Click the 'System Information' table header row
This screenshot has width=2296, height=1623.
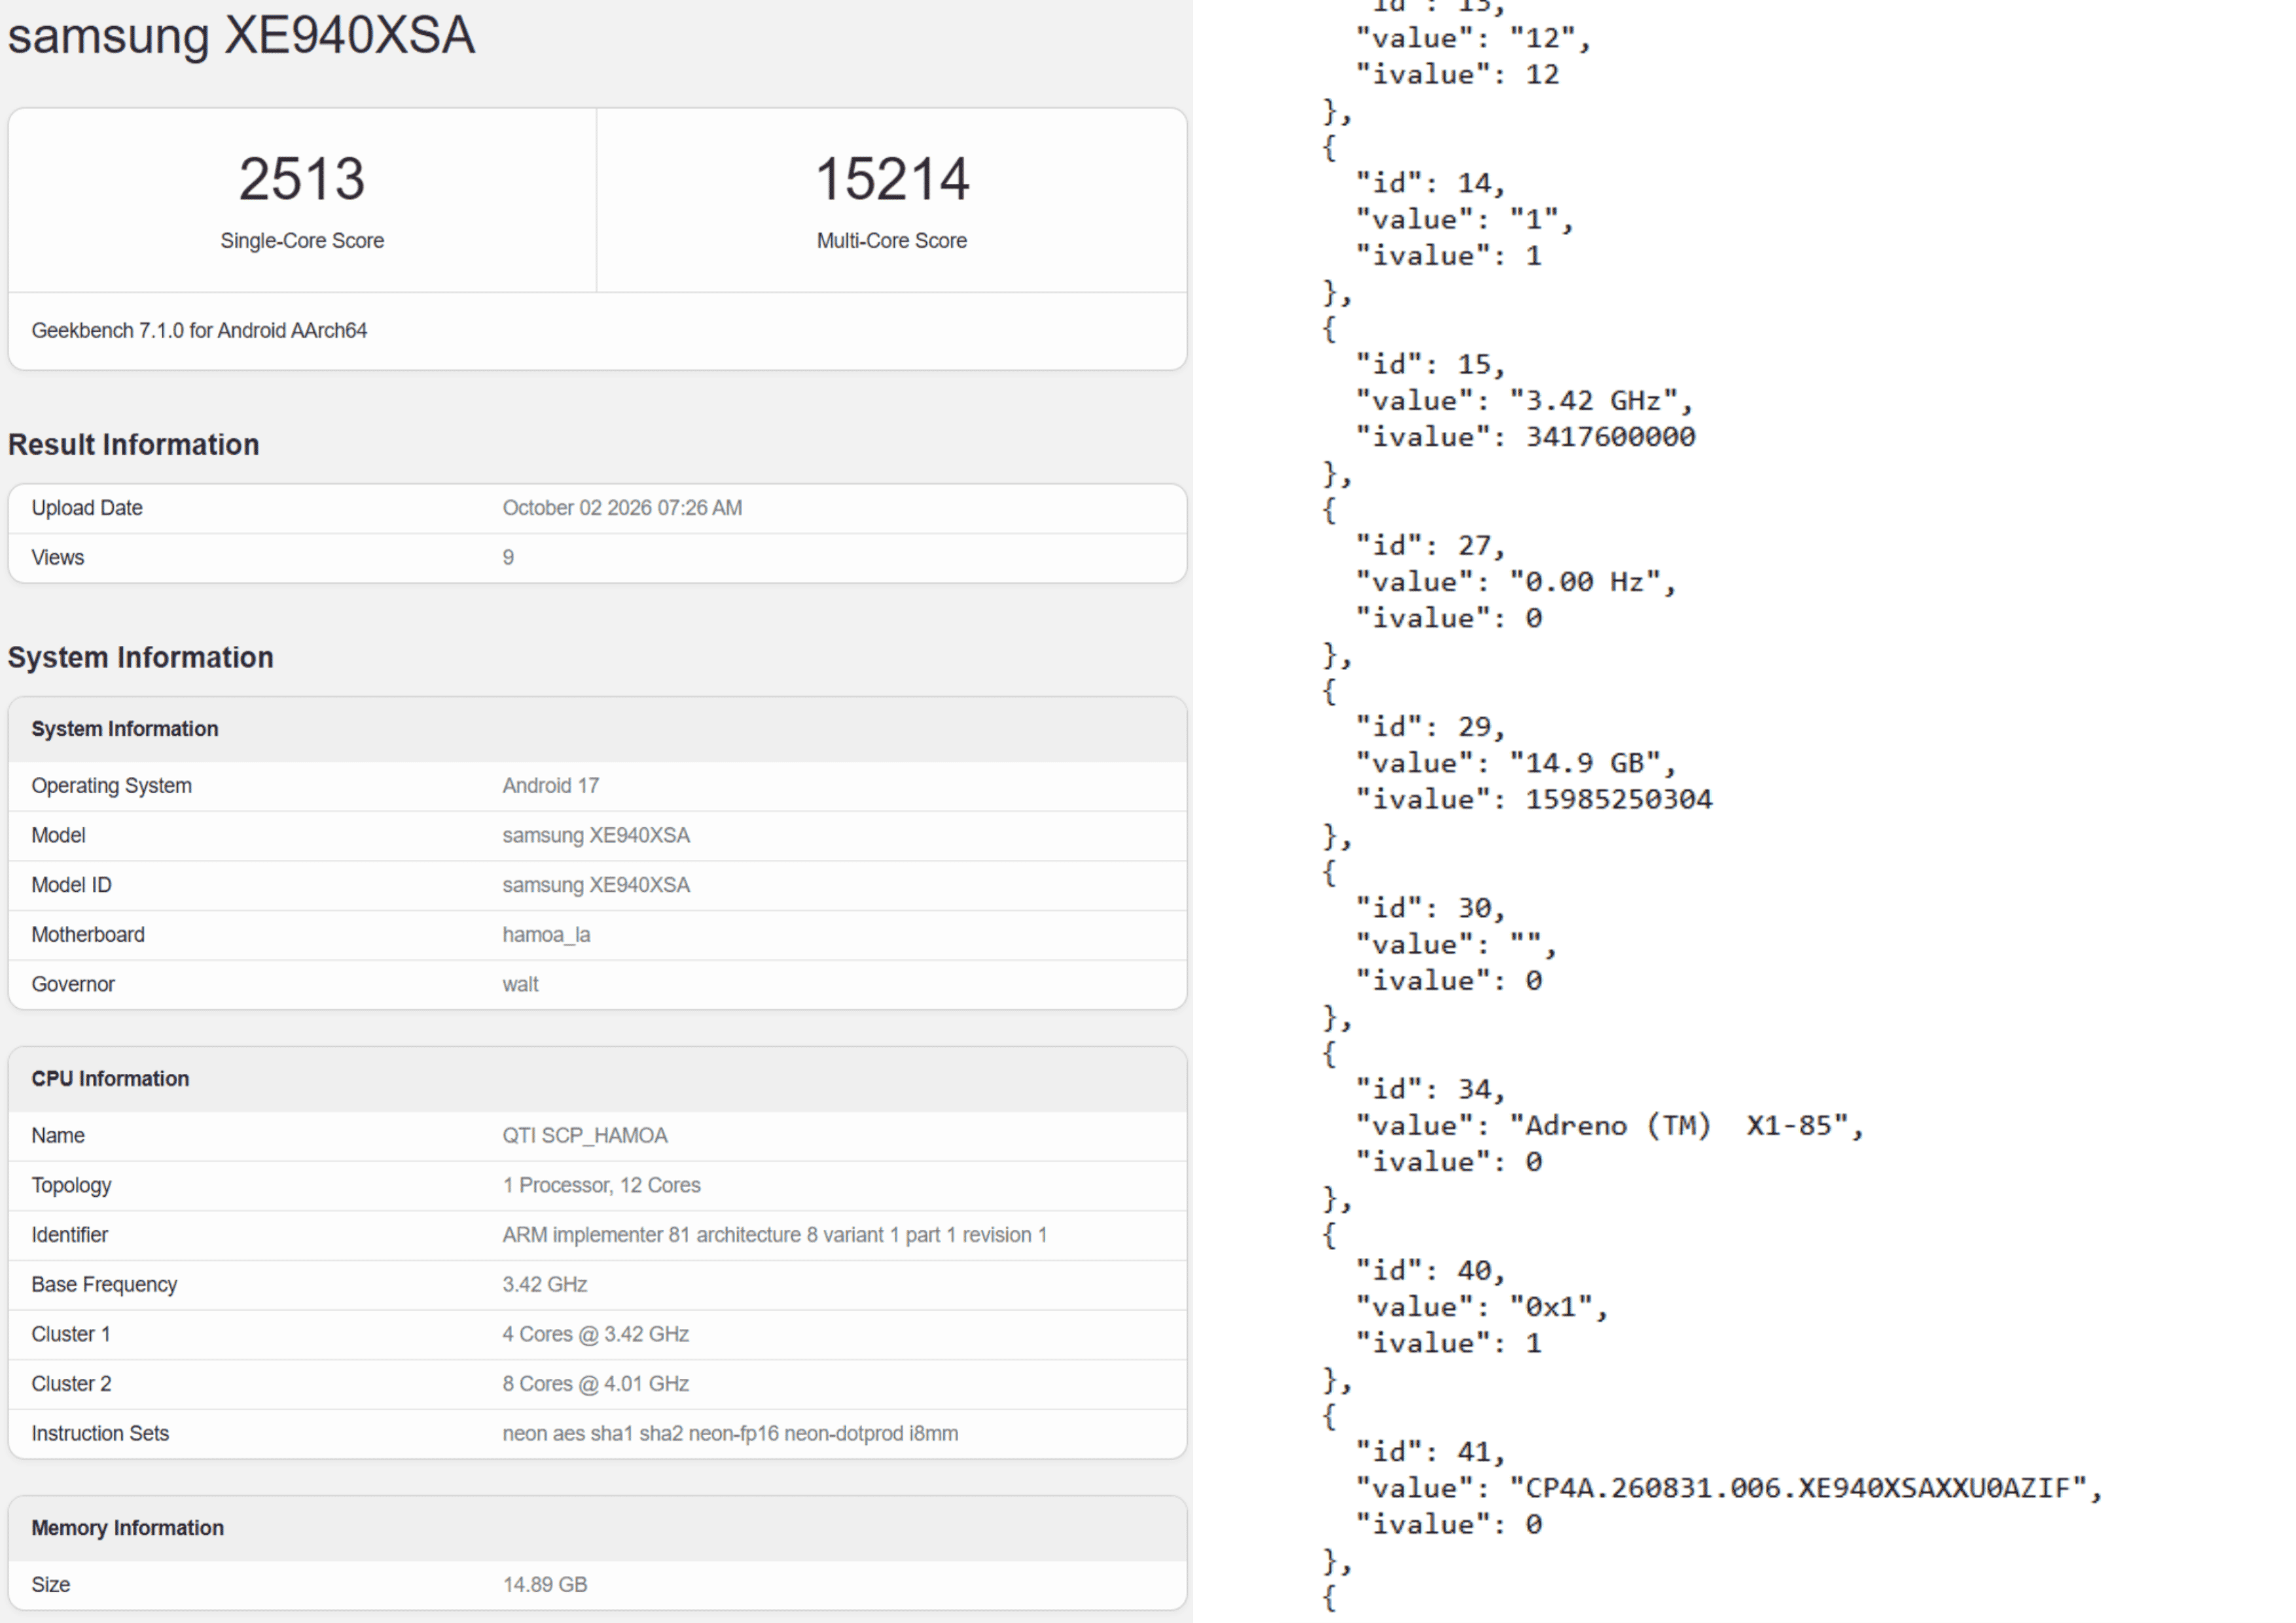pos(598,730)
